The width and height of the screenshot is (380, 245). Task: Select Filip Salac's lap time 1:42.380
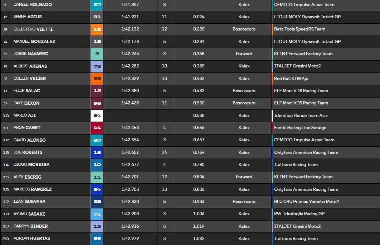pyautogui.click(x=130, y=91)
